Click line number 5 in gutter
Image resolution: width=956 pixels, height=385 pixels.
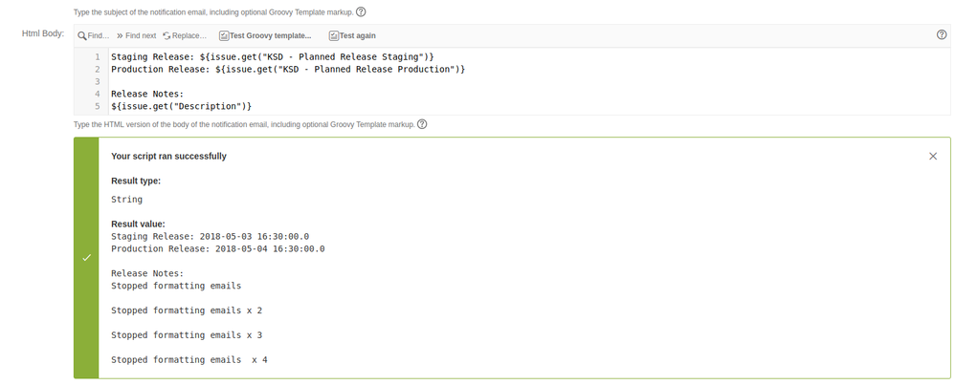pyautogui.click(x=97, y=106)
